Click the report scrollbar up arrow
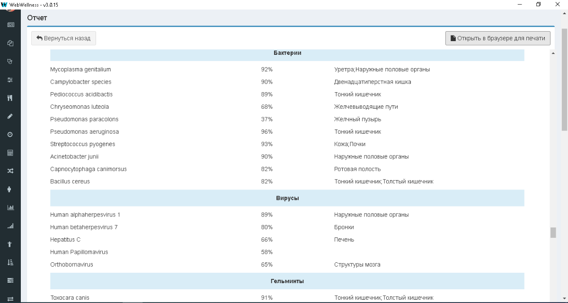The image size is (568, 303). point(552,53)
